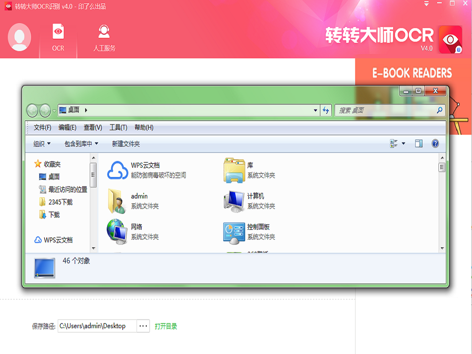Click the admin user folder icon
The image size is (472, 354).
point(118,201)
